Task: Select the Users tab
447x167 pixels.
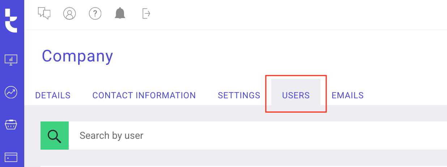Action: pos(296,95)
